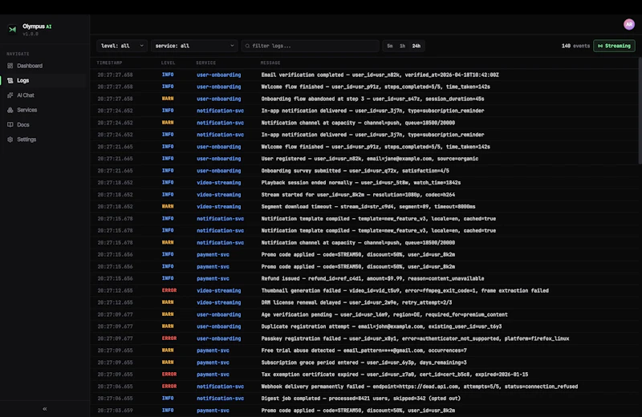642x417 pixels.
Task: Click the v1.0.0 version label
Action: click(30, 34)
